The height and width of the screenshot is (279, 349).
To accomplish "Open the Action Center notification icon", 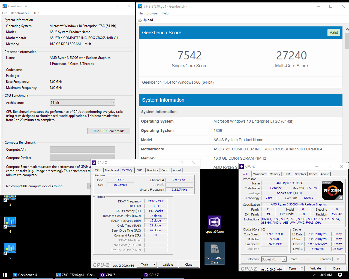I will pyautogui.click(x=340, y=275).
